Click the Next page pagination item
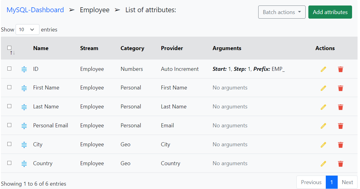 [347, 182]
